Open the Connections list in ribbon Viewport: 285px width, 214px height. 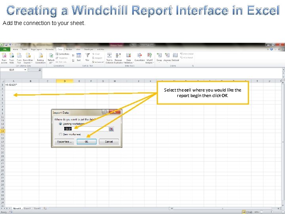click(63, 54)
